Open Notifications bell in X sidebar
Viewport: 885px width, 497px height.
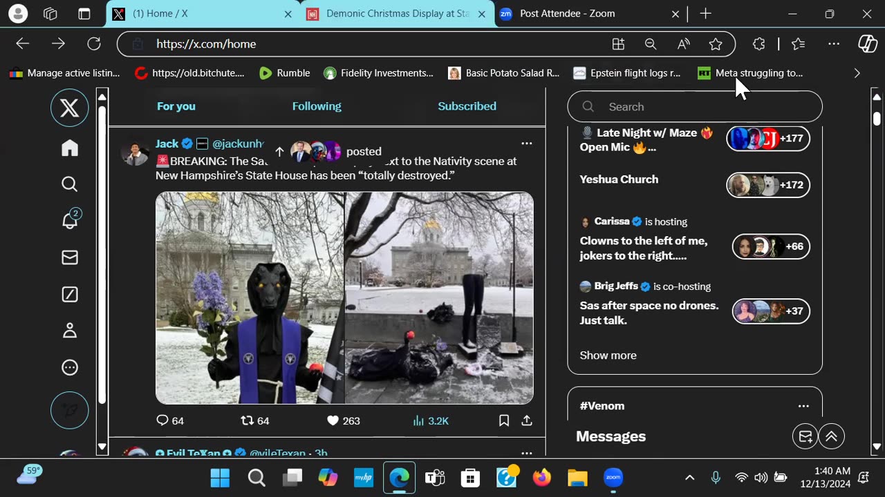click(x=70, y=220)
